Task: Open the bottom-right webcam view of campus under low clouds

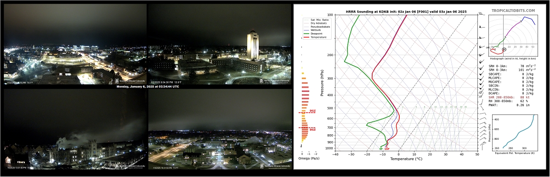Action: coord(220,129)
